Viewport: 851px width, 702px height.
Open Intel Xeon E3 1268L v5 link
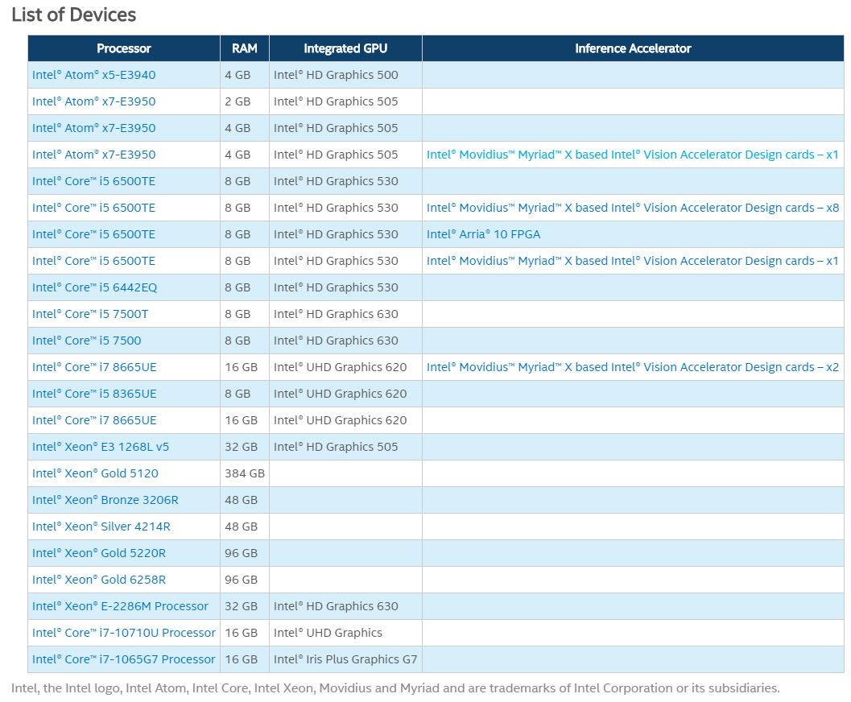pos(101,447)
